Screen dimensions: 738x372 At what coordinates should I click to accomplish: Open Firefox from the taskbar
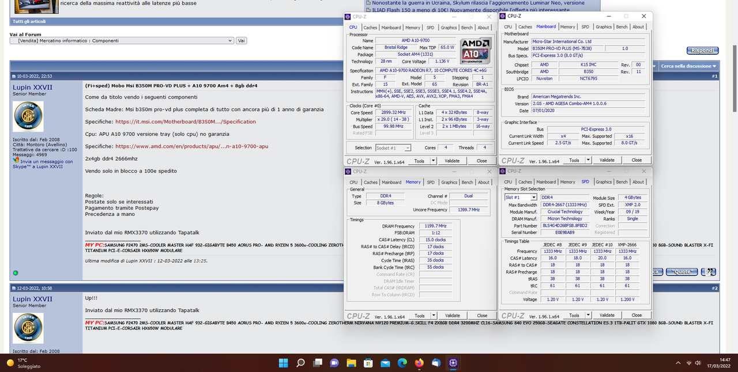coord(419,363)
